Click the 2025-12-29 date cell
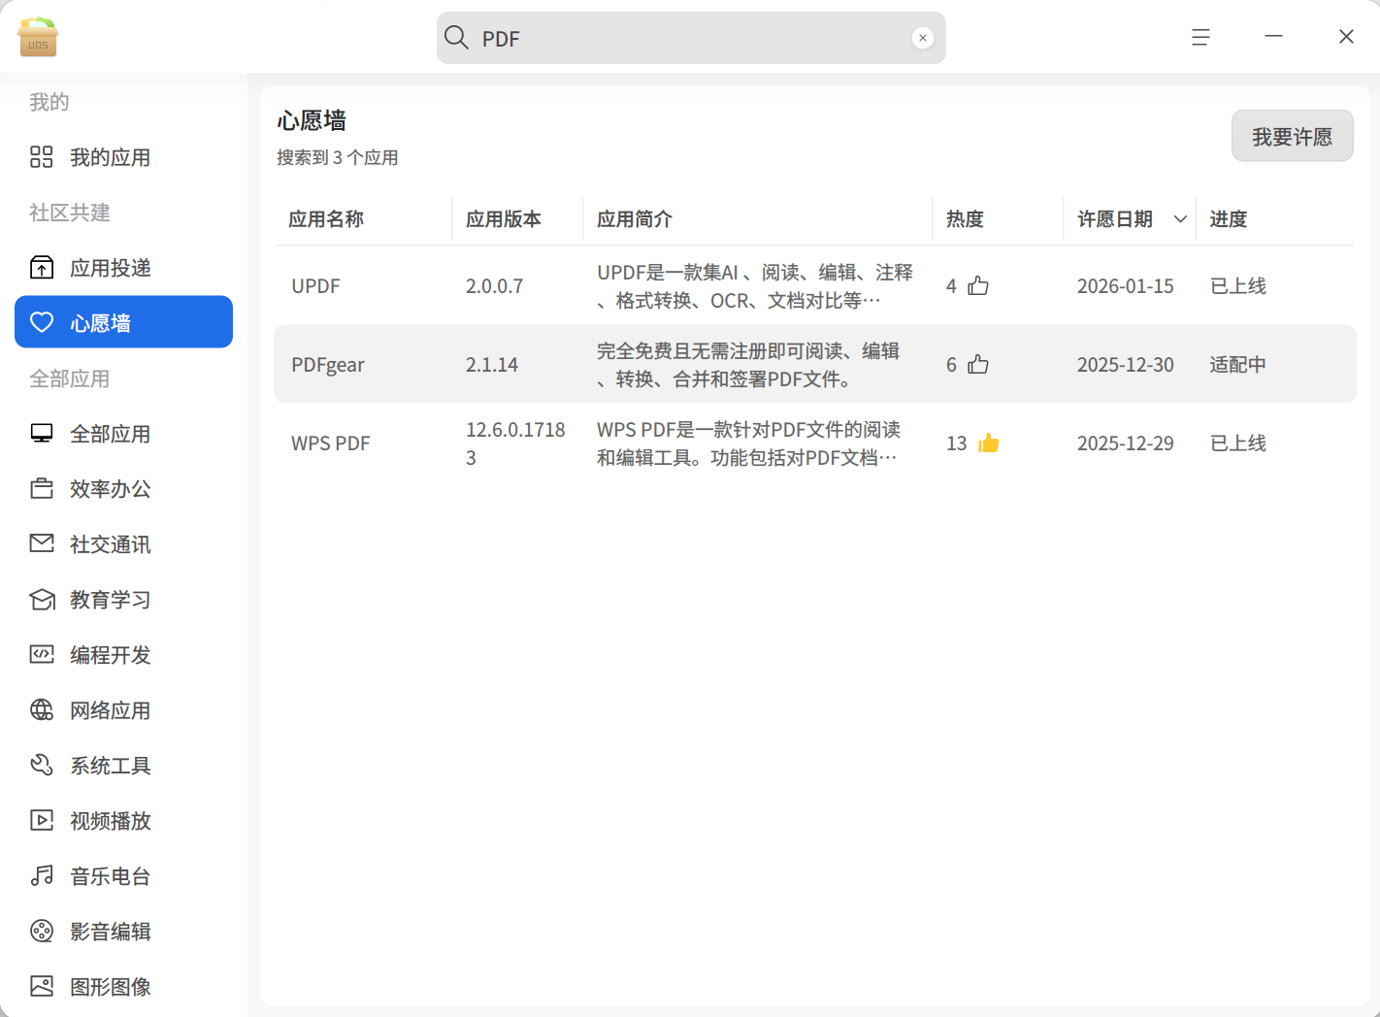 [x=1126, y=443]
